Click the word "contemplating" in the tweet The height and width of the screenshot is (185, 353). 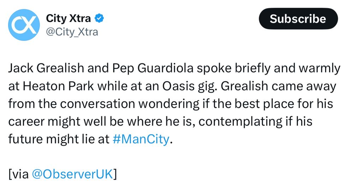240,122
